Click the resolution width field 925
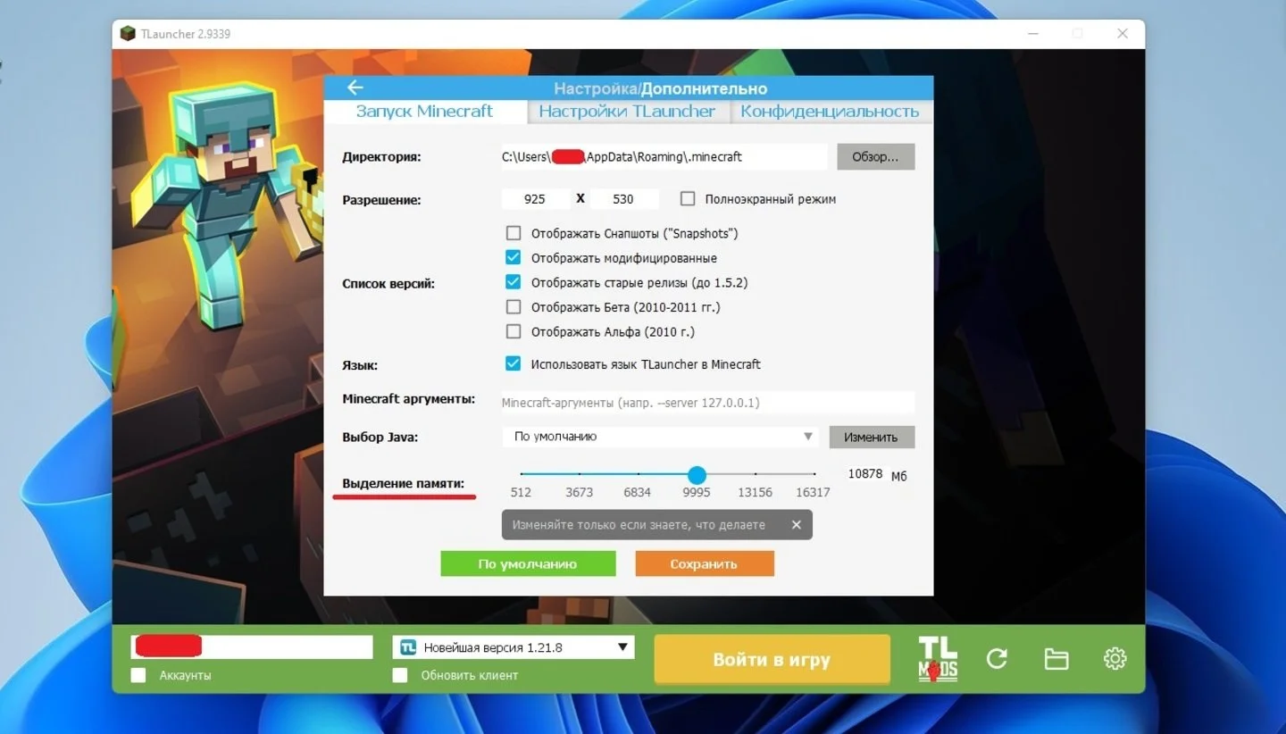Image resolution: width=1286 pixels, height=734 pixels. (x=536, y=199)
